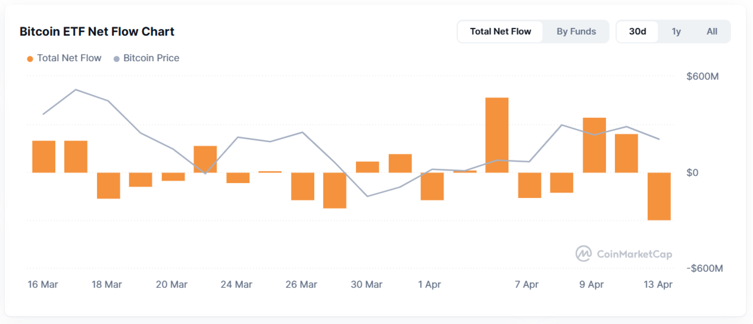Select the 30d time range

coord(637,32)
